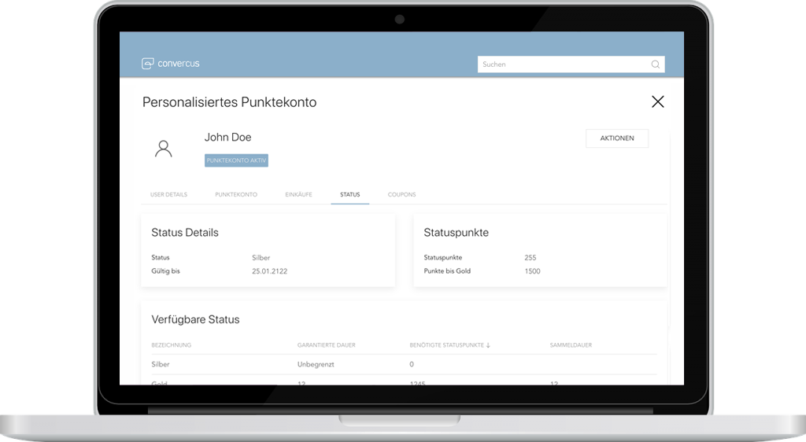Go to the Einkäufe tab
The width and height of the screenshot is (806, 442).
298,194
